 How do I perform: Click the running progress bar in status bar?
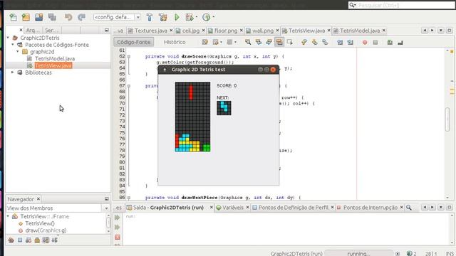pos(359,253)
